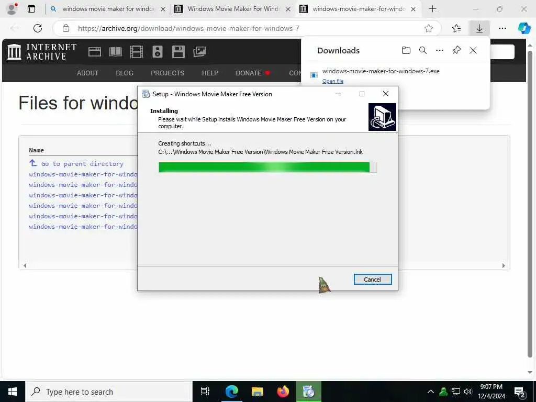The height and width of the screenshot is (402, 536).
Task: Click the page vertical scrollbar
Action: 530,204
